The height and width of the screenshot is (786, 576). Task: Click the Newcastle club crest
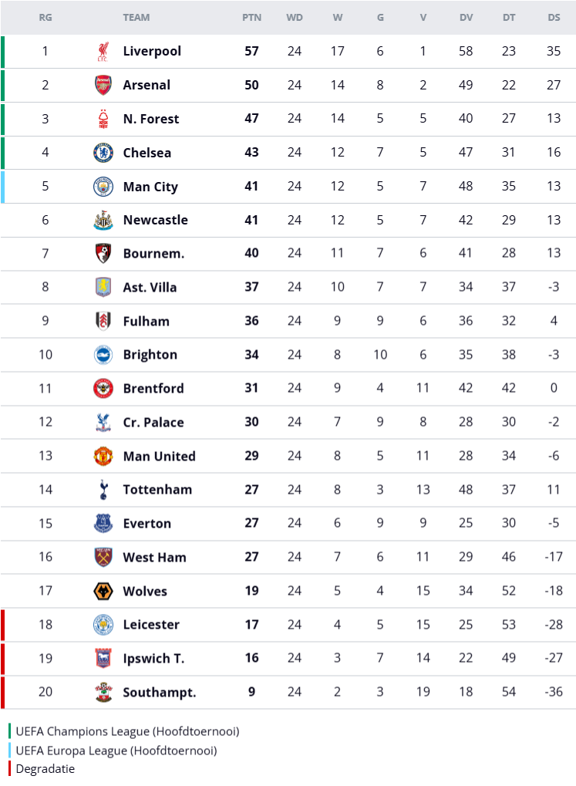coord(103,220)
